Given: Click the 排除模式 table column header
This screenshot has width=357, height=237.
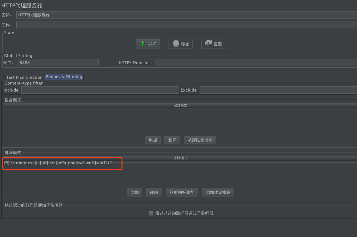Looking at the screenshot, I should pyautogui.click(x=180, y=158).
